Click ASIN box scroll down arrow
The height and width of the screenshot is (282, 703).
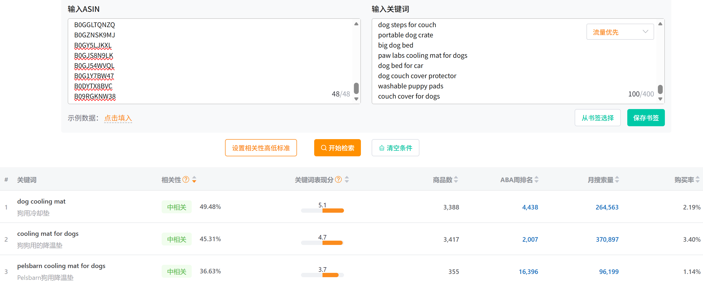click(x=356, y=99)
